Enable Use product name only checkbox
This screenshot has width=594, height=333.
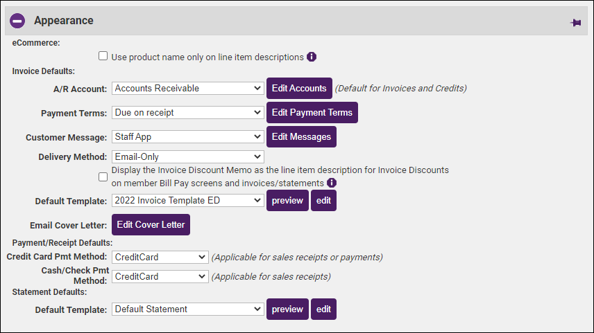click(x=103, y=56)
